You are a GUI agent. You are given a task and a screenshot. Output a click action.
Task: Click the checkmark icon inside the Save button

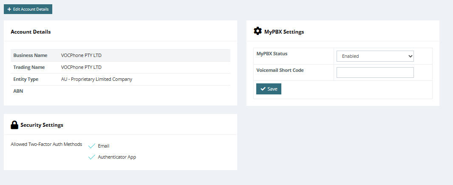point(263,89)
